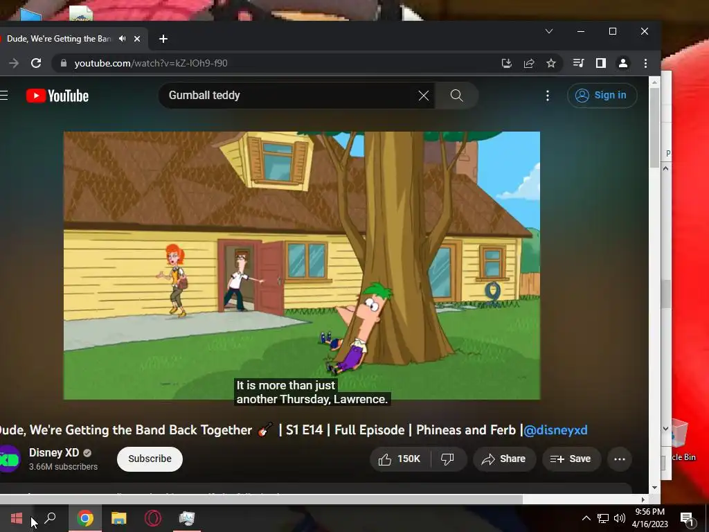Open YouTube settings three-dot menu

(x=548, y=96)
